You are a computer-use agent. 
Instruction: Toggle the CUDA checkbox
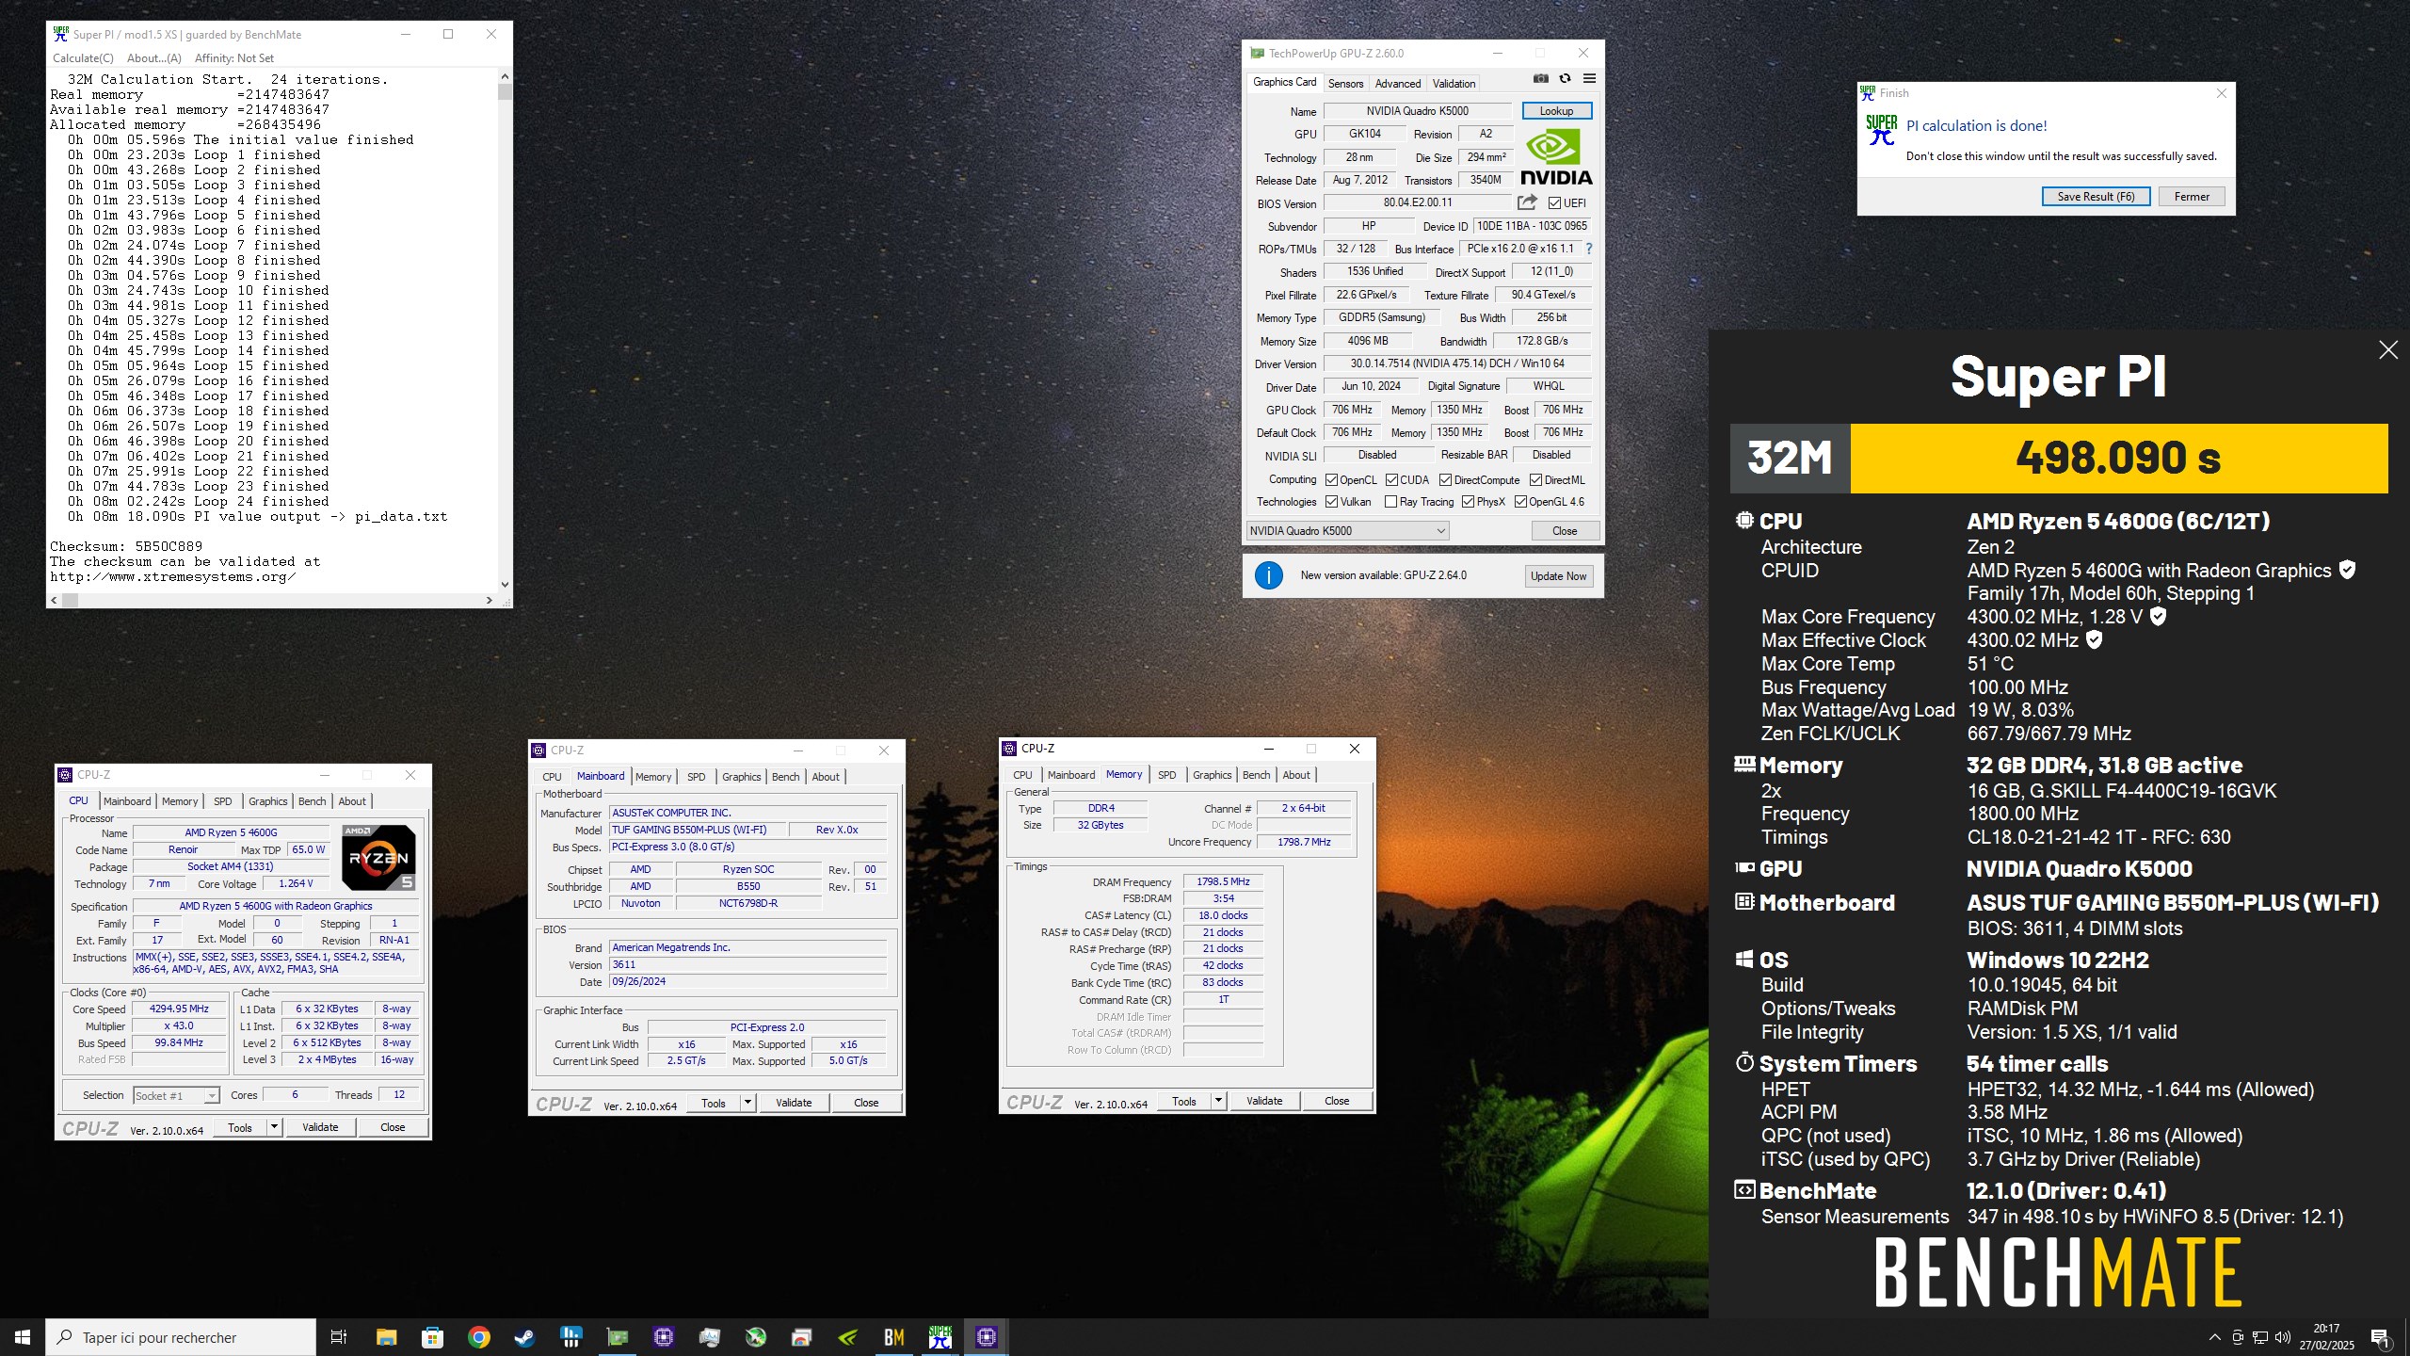point(1391,480)
